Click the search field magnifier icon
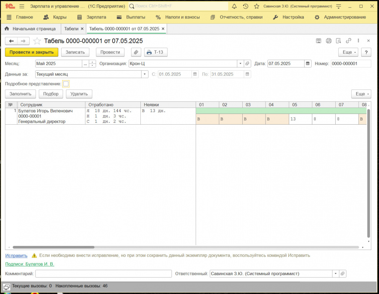The image size is (379, 294). point(132,6)
